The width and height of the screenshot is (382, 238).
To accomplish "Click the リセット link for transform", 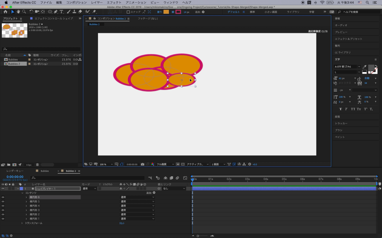I will (x=122, y=223).
